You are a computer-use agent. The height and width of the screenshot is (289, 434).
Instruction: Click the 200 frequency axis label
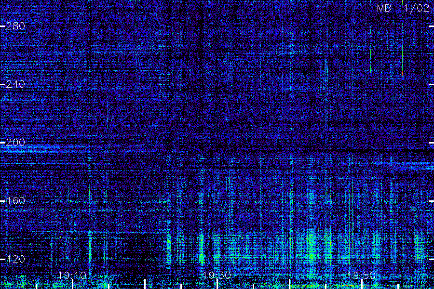[15, 143]
